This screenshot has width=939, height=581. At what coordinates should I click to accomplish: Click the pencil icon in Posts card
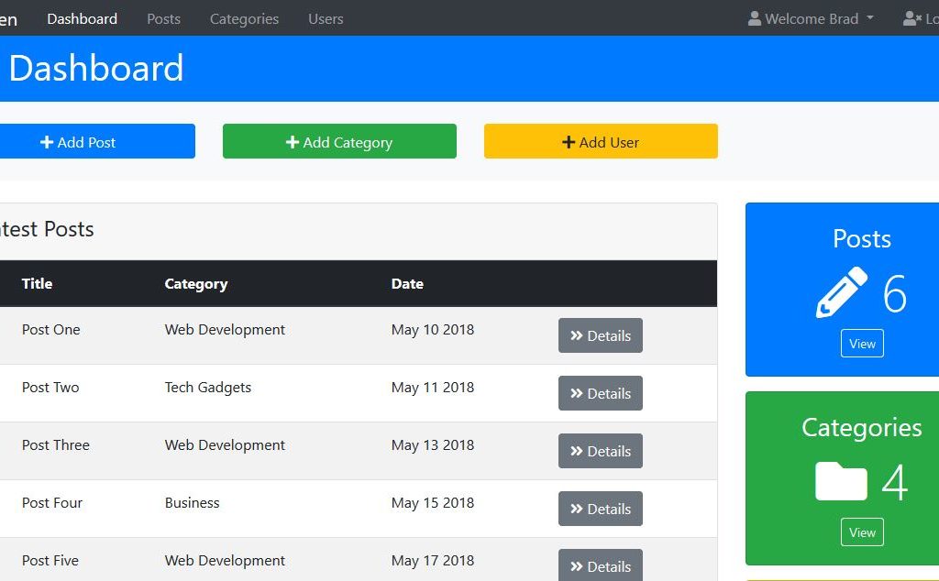[841, 293]
